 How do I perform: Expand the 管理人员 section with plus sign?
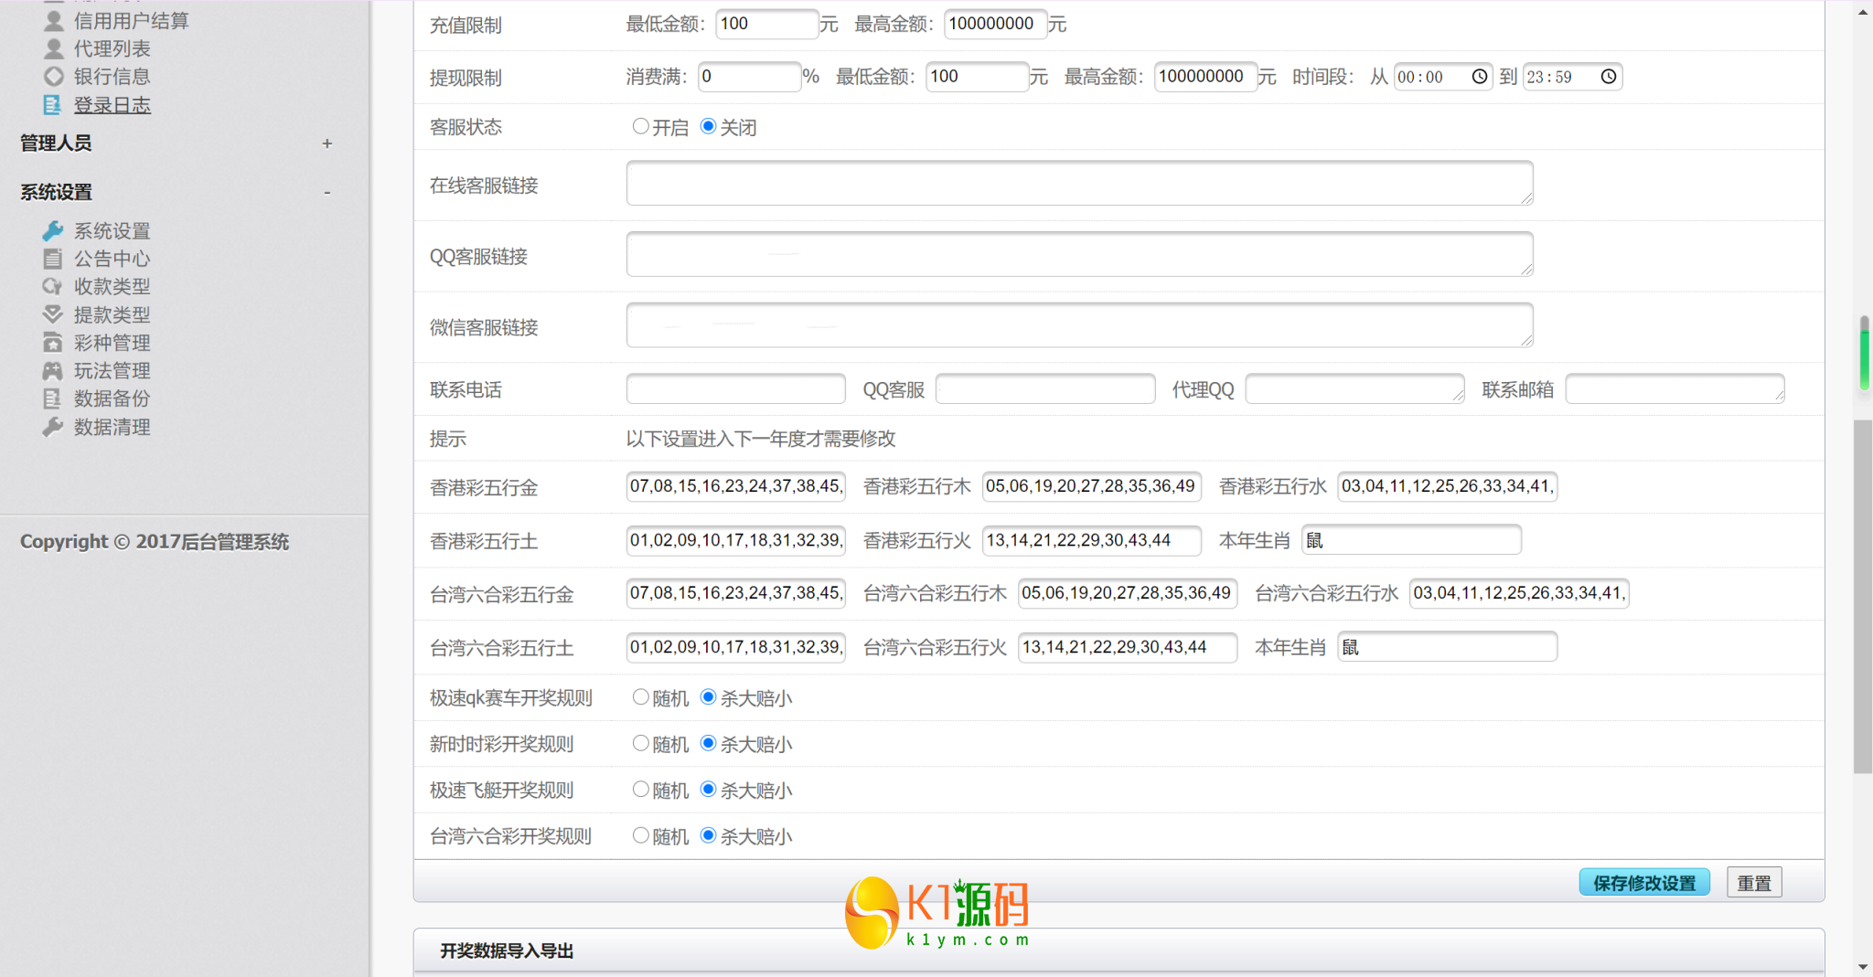click(326, 143)
